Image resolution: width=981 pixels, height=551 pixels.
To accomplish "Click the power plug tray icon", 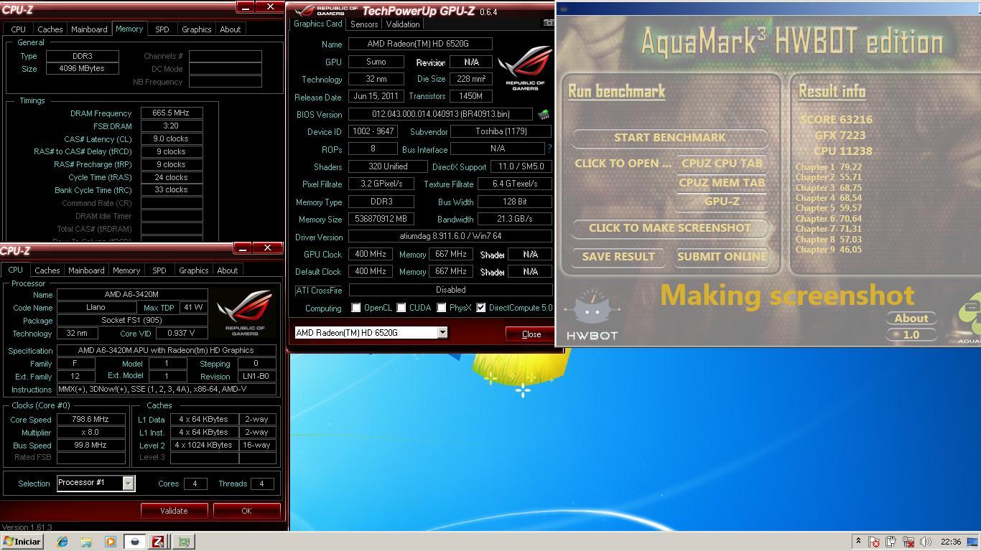I will pyautogui.click(x=891, y=542).
